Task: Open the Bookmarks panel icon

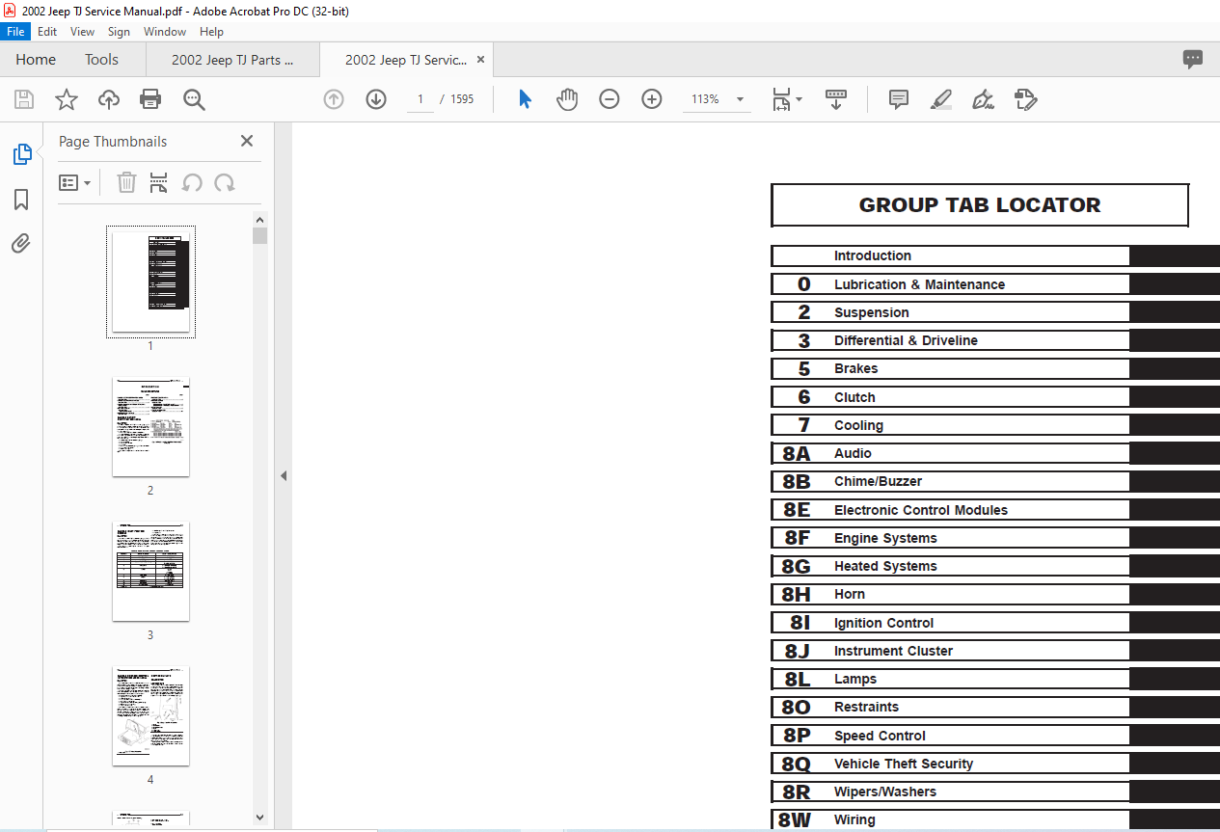Action: click(21, 200)
